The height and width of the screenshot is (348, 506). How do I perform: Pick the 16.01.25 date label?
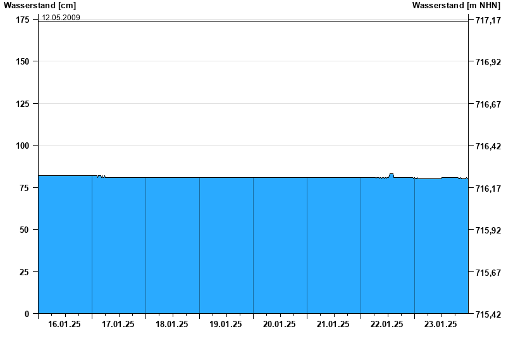click(x=65, y=324)
